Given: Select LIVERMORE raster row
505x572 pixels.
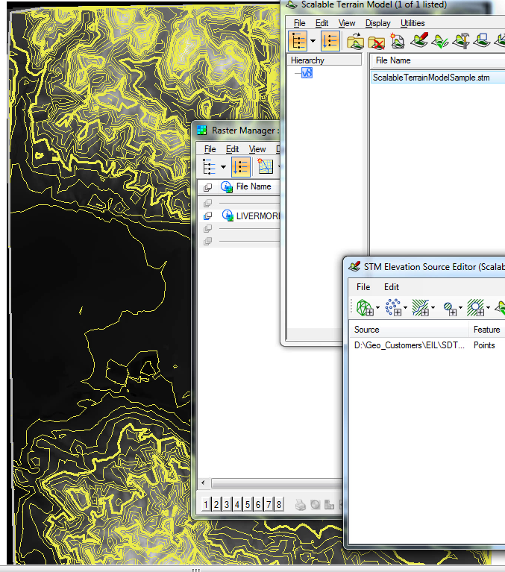Looking at the screenshot, I should [239, 216].
